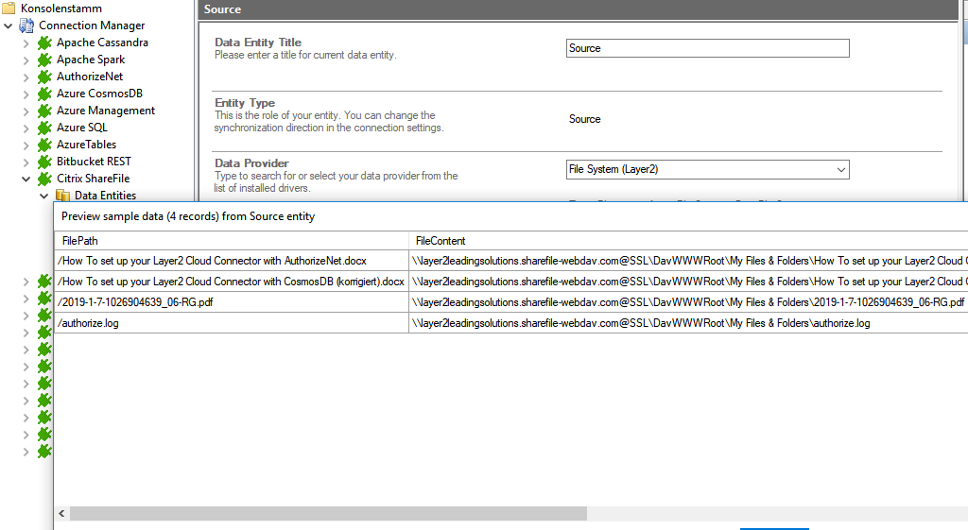968x530 pixels.
Task: Collapse the Connection Manager node
Action: coord(8,26)
